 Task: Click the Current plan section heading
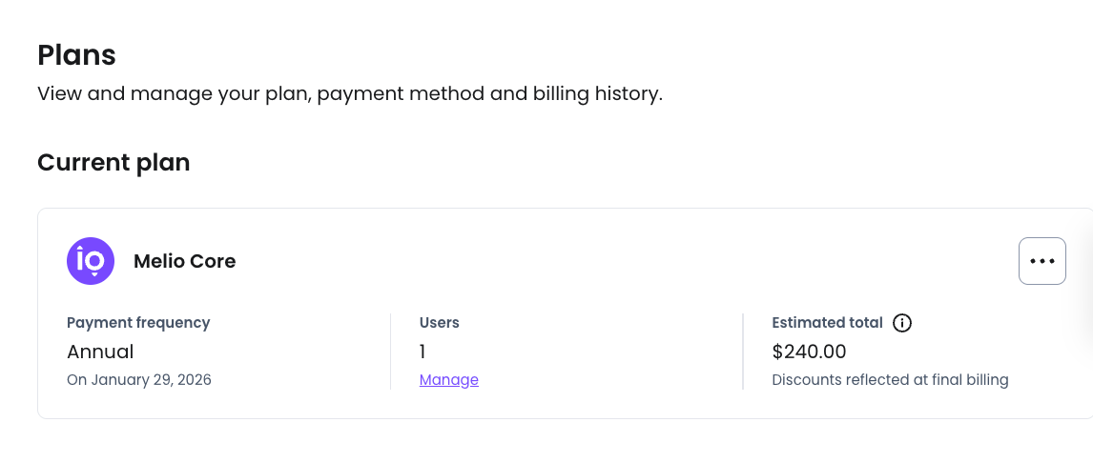tap(113, 163)
